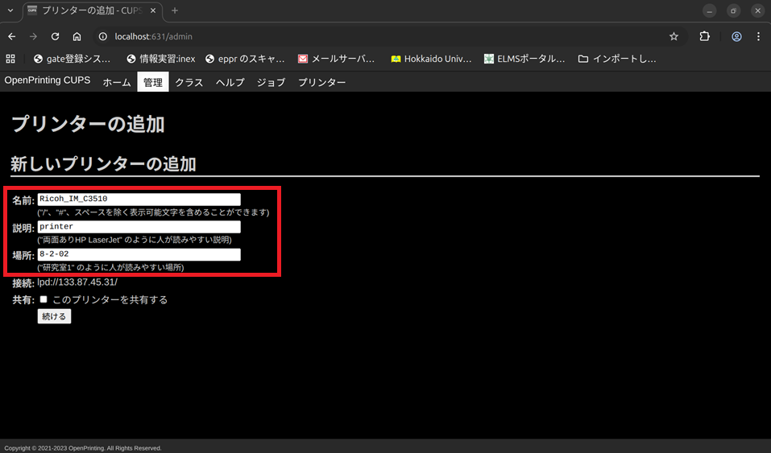Switch to the クラス page
This screenshot has height=453, width=771.
pos(189,82)
